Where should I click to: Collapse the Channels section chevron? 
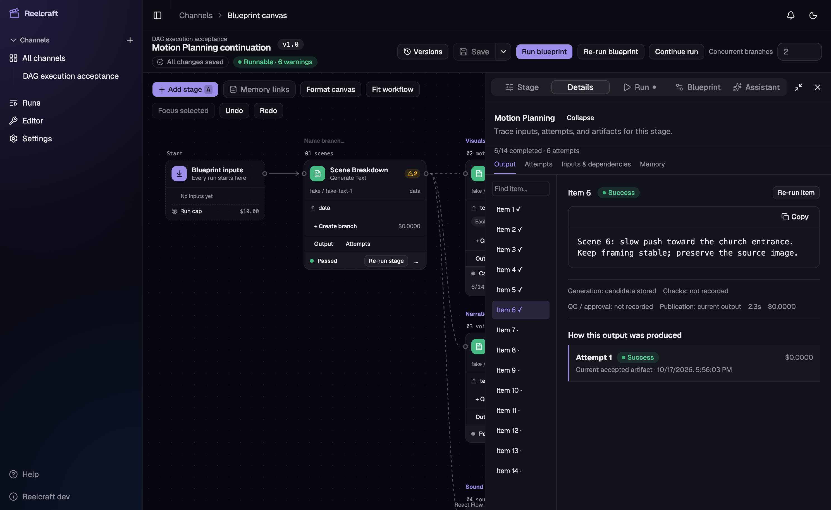pos(13,40)
